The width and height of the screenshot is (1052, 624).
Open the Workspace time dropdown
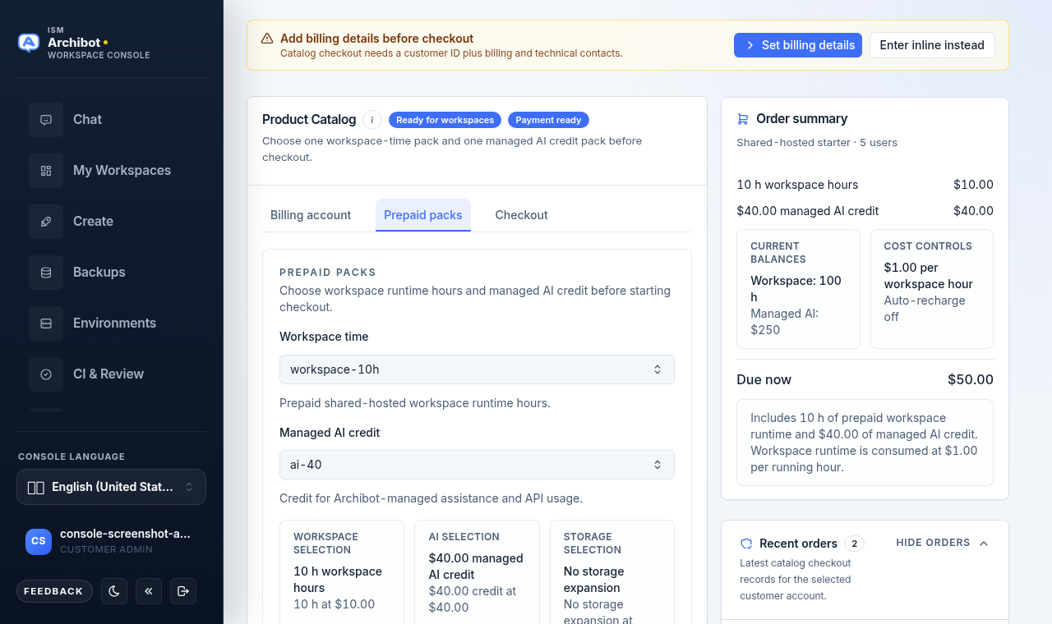pos(477,369)
